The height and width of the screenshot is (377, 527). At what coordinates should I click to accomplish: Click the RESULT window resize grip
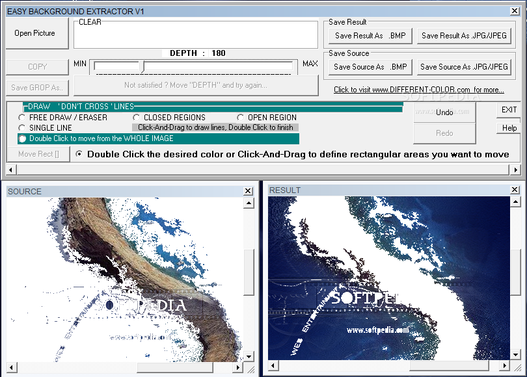(517, 367)
